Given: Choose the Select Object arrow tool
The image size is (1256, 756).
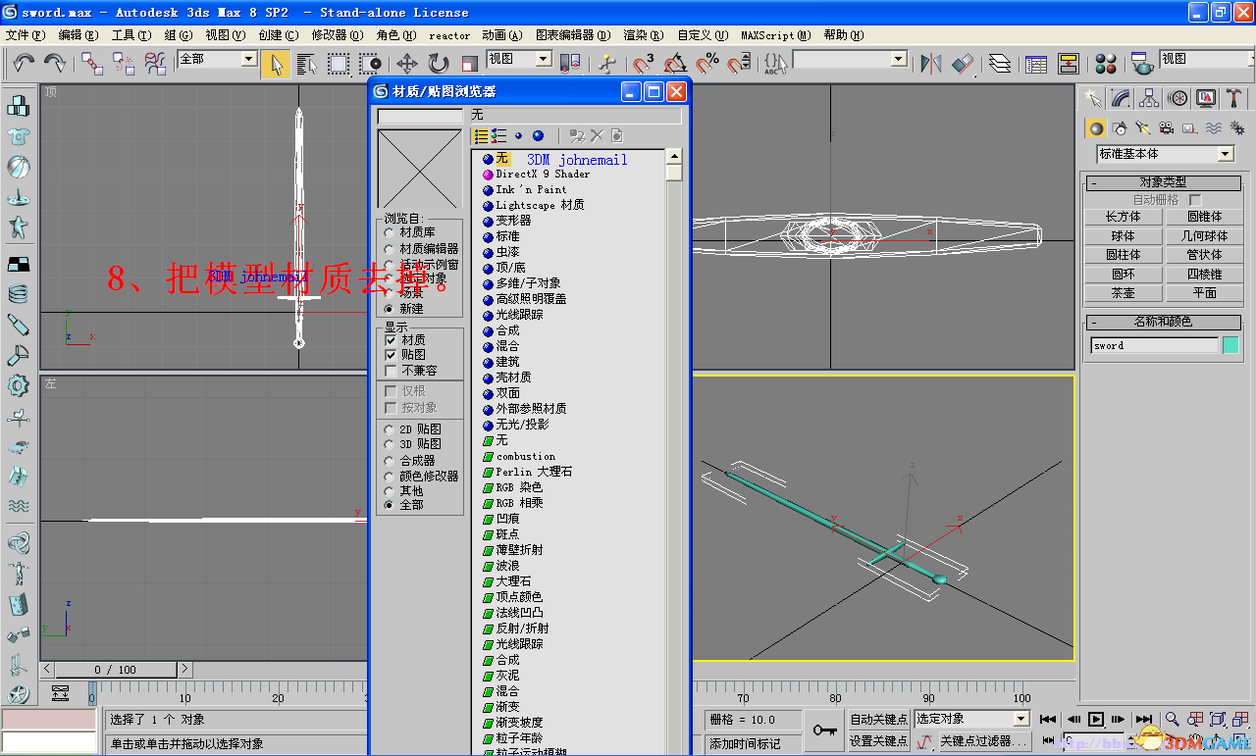Looking at the screenshot, I should [276, 64].
